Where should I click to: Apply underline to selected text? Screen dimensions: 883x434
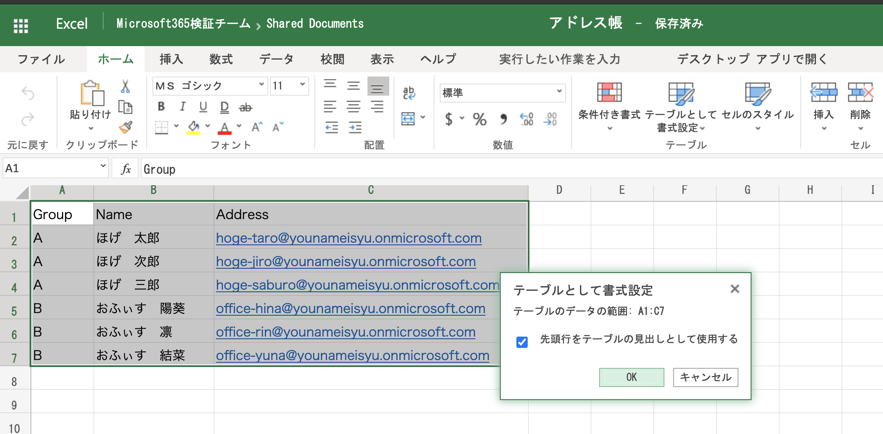tap(203, 106)
